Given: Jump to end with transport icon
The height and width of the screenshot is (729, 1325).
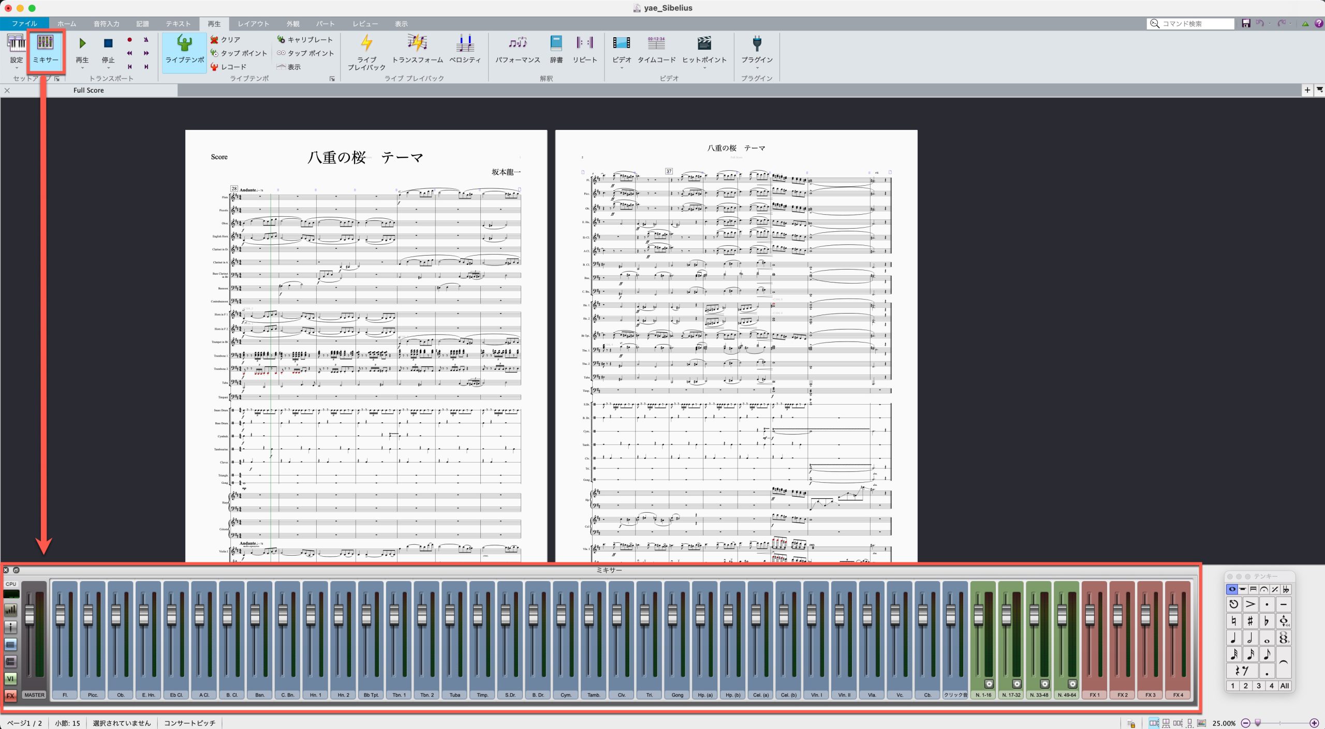Looking at the screenshot, I should pos(146,67).
